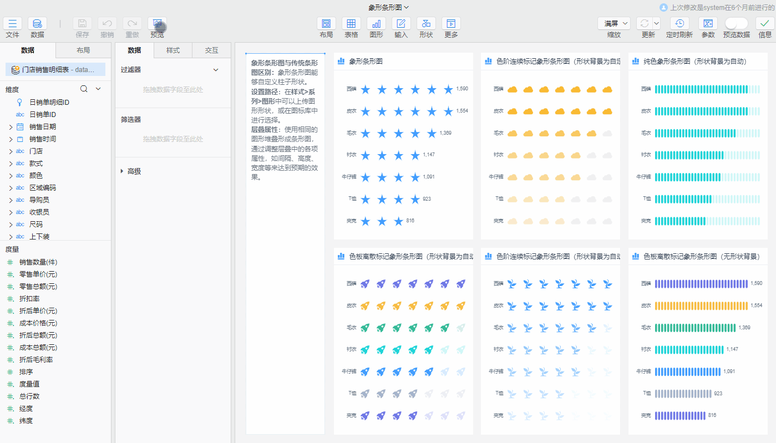
Task: Switch to the 样式 tab
Action: (x=173, y=50)
